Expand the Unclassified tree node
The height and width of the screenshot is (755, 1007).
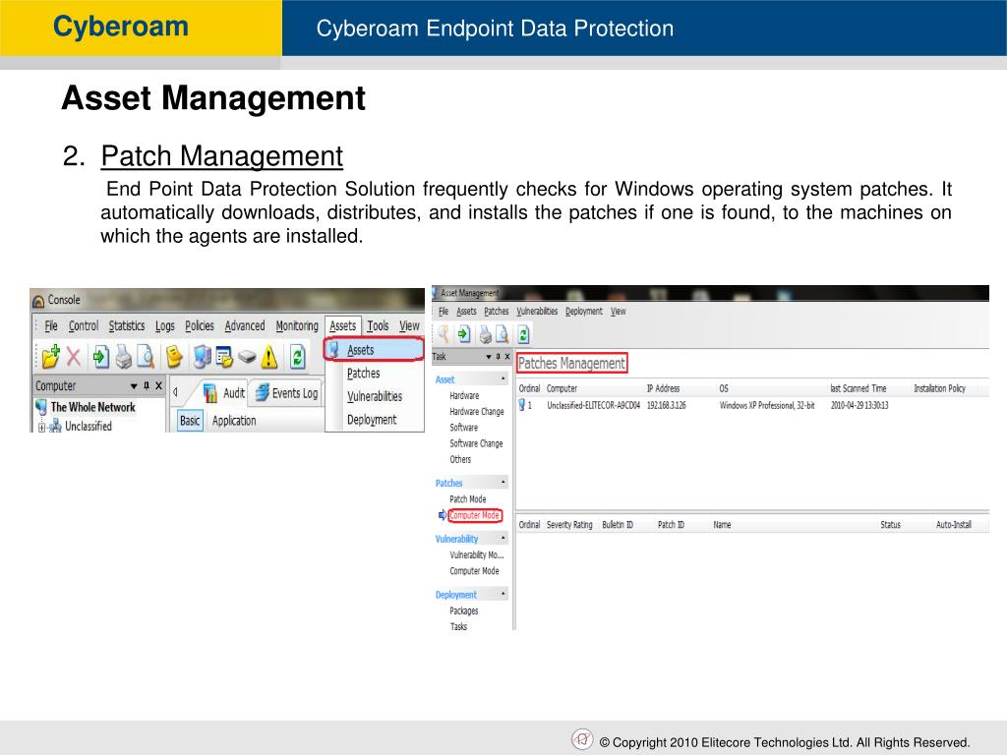click(41, 427)
